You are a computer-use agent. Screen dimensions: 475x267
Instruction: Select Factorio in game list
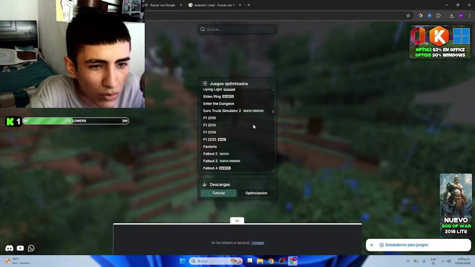[210, 147]
